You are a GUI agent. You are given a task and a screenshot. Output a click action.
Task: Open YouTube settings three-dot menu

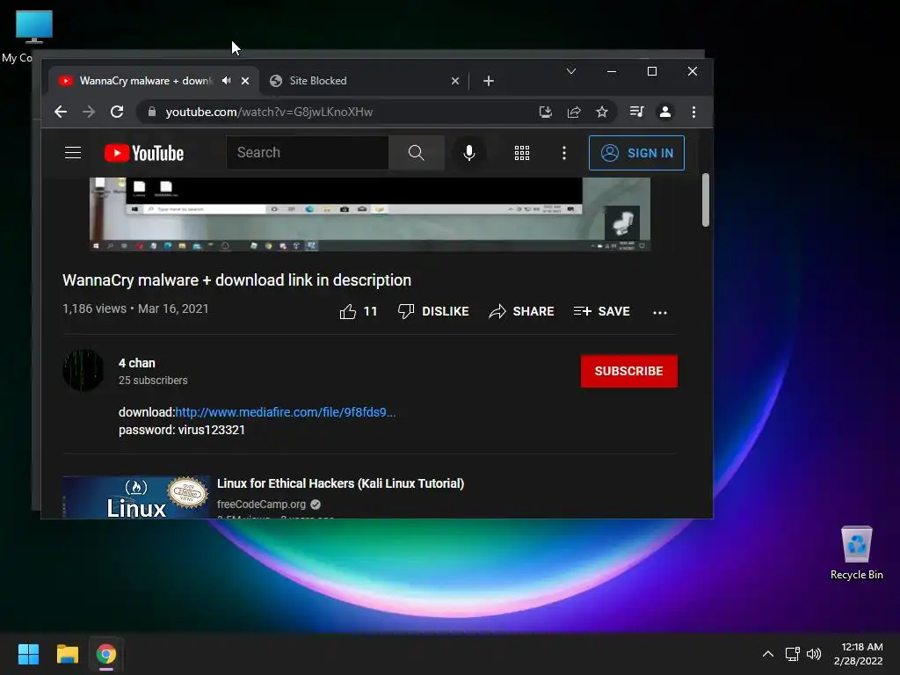click(x=564, y=153)
